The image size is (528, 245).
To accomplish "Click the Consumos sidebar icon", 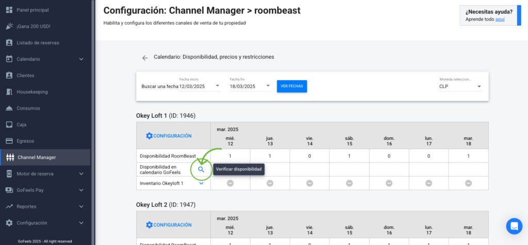I will [9, 108].
